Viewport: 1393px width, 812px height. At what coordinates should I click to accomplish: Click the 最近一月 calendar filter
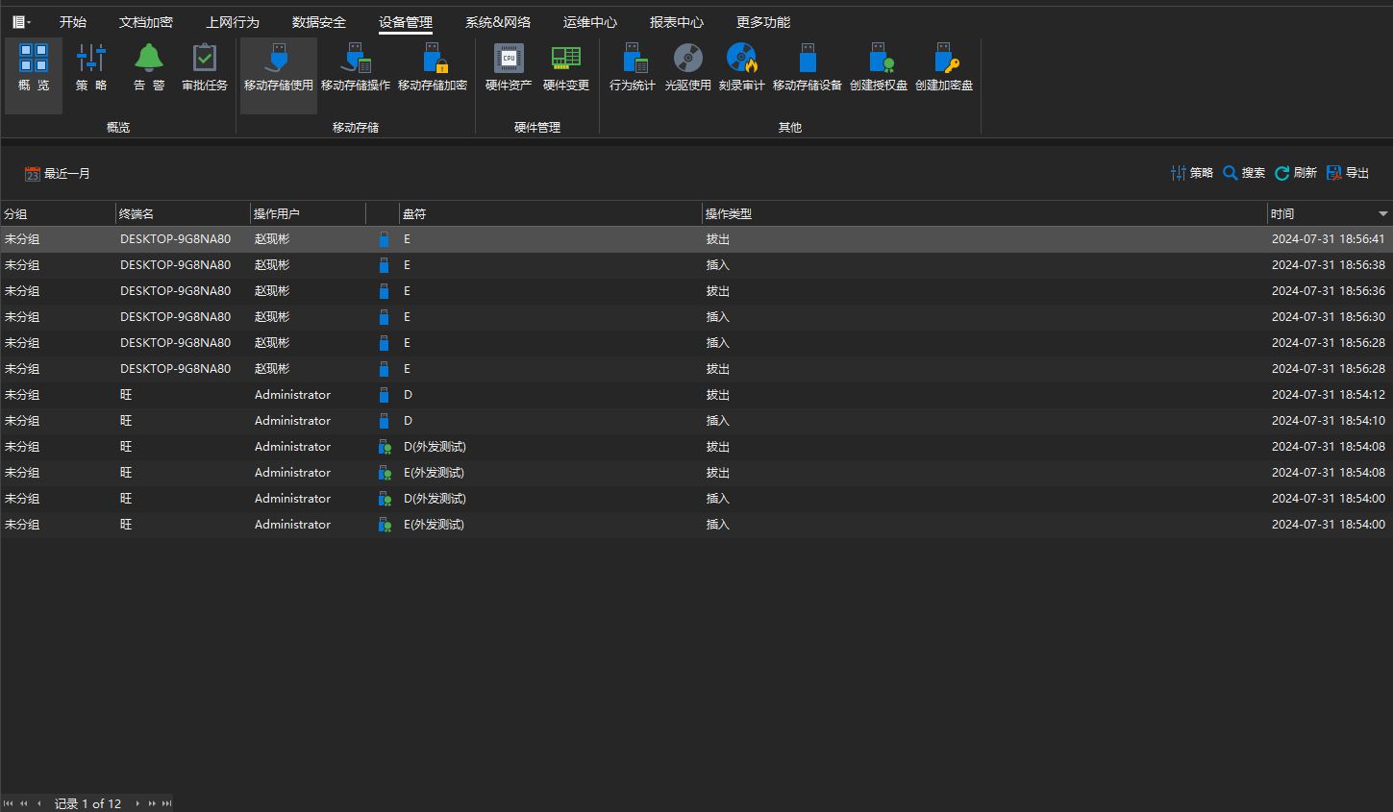[58, 174]
